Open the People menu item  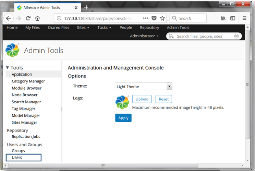pos(125,28)
